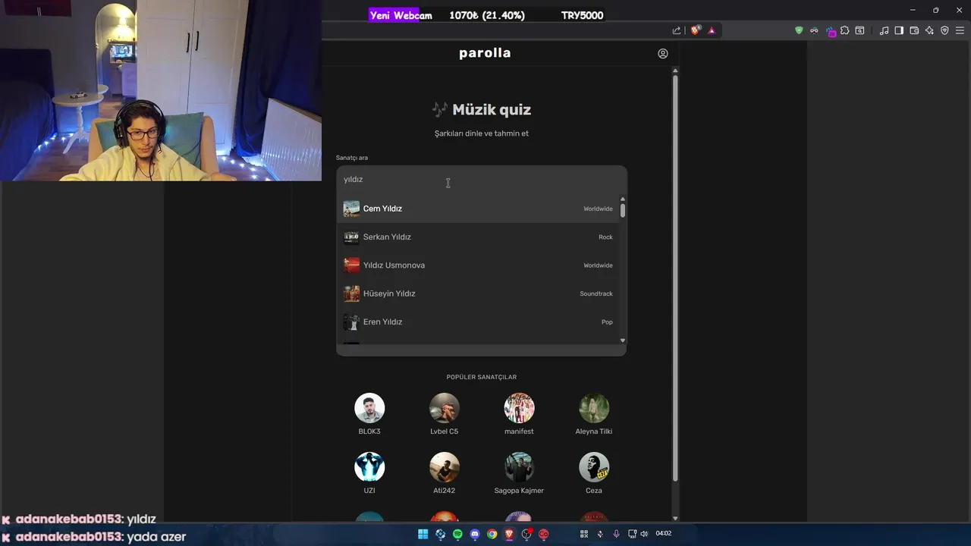The image size is (971, 546).
Task: Click the results list scroll up arrow
Action: pyautogui.click(x=623, y=199)
